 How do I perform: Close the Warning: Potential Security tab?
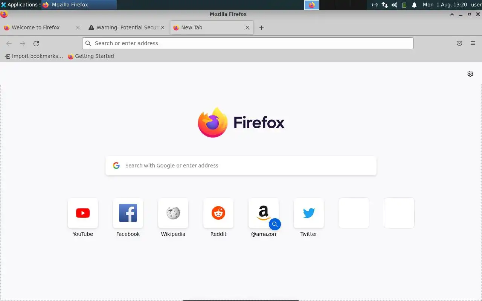click(x=163, y=27)
